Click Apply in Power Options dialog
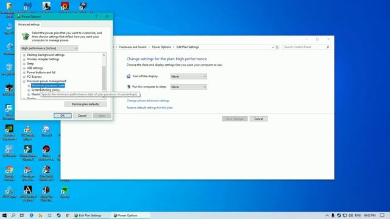Screen dimensions: 390x219 coord(102,116)
